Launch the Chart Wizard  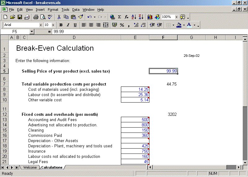(x=150, y=17)
